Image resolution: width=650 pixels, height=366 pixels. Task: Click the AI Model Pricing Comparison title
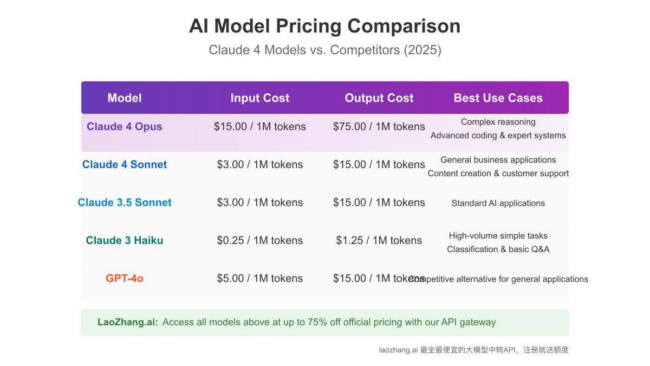pos(325,26)
